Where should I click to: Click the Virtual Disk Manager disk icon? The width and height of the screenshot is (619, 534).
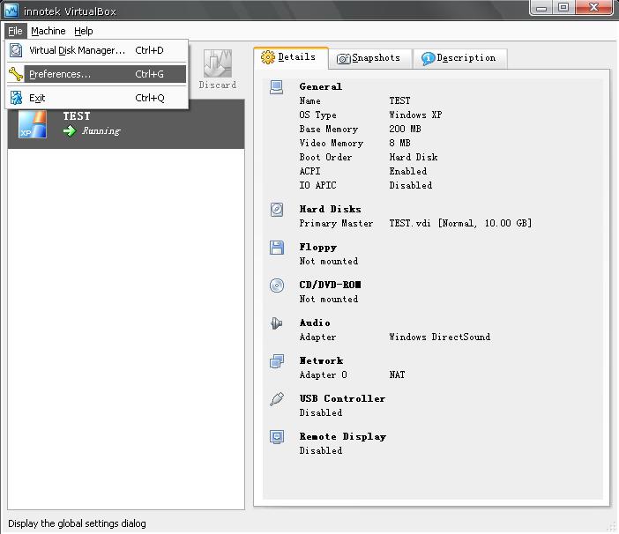(x=16, y=50)
